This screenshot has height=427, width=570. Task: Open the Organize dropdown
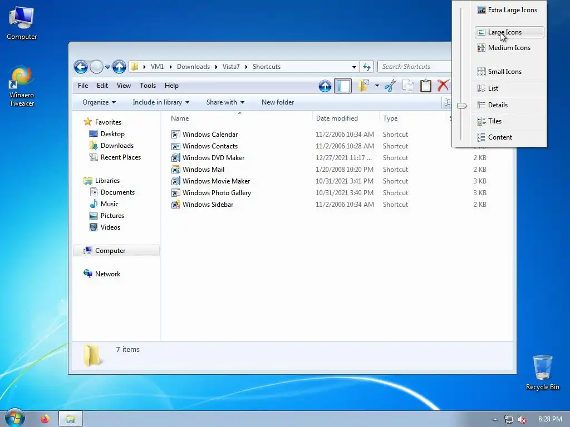99,102
